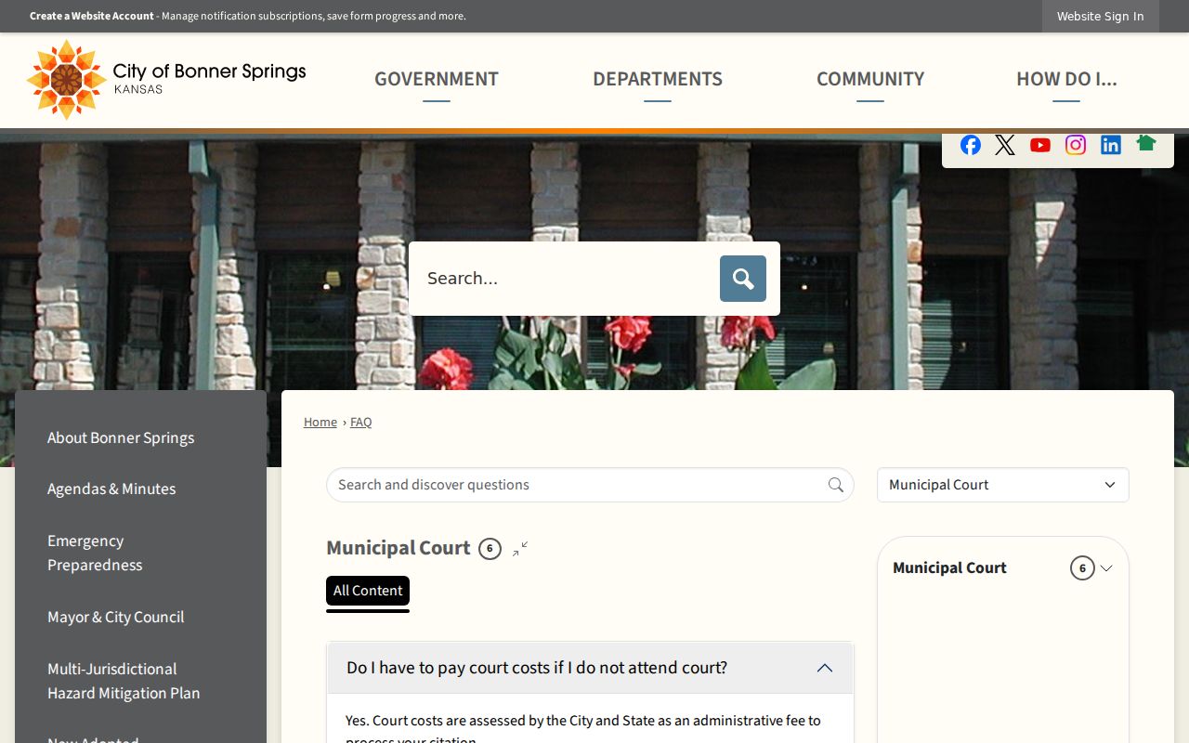Open the LinkedIn social icon
The image size is (1189, 743).
[x=1111, y=145]
